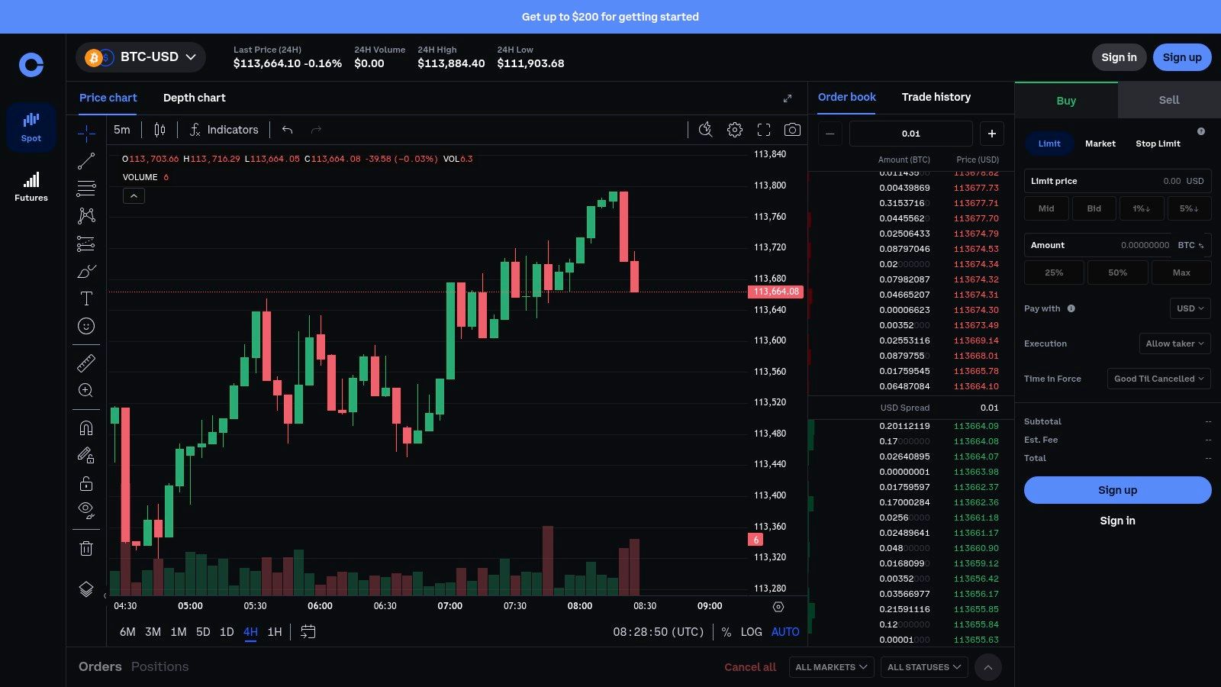The image size is (1221, 687).
Task: Expand the price chart panel
Action: click(788, 98)
